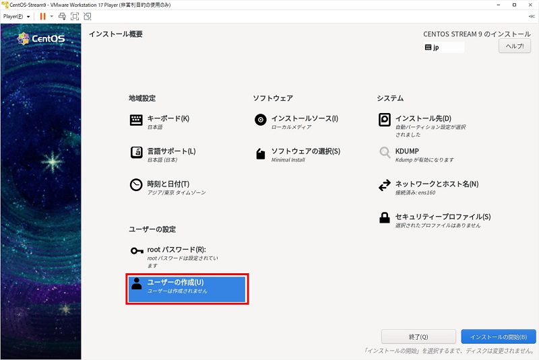Viewport: 539px width, 360px height.
Task: Click the Installation Source disc icon
Action: point(261,120)
